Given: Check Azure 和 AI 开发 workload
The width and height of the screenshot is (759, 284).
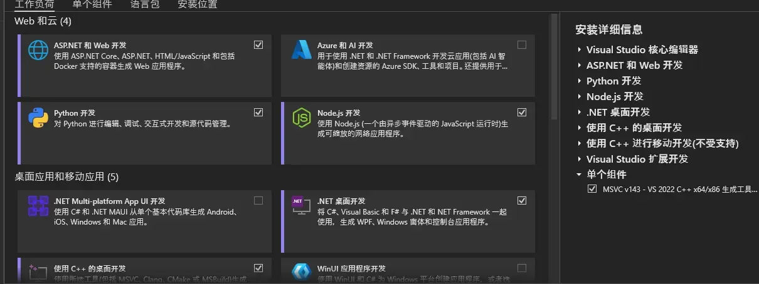Looking at the screenshot, I should click(522, 45).
